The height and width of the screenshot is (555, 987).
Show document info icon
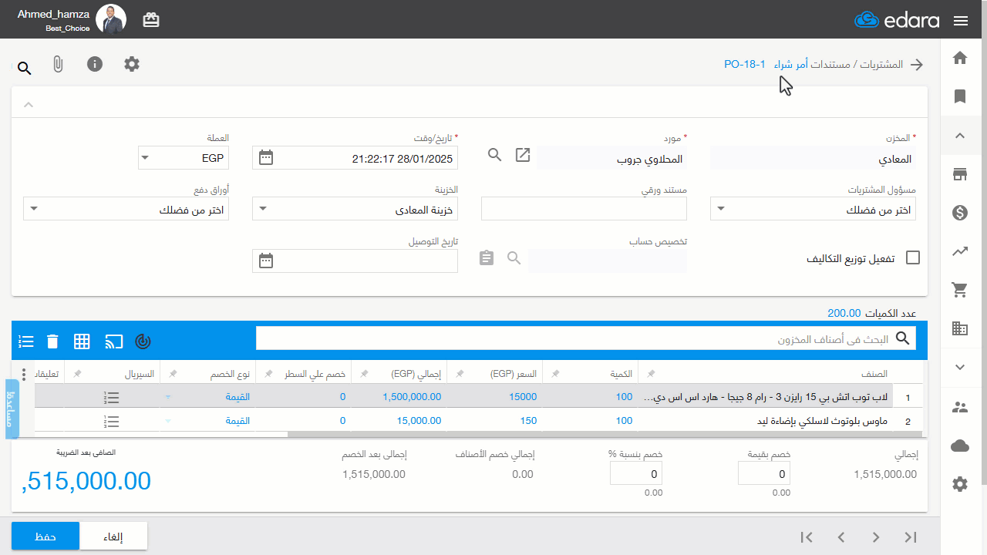coord(95,64)
